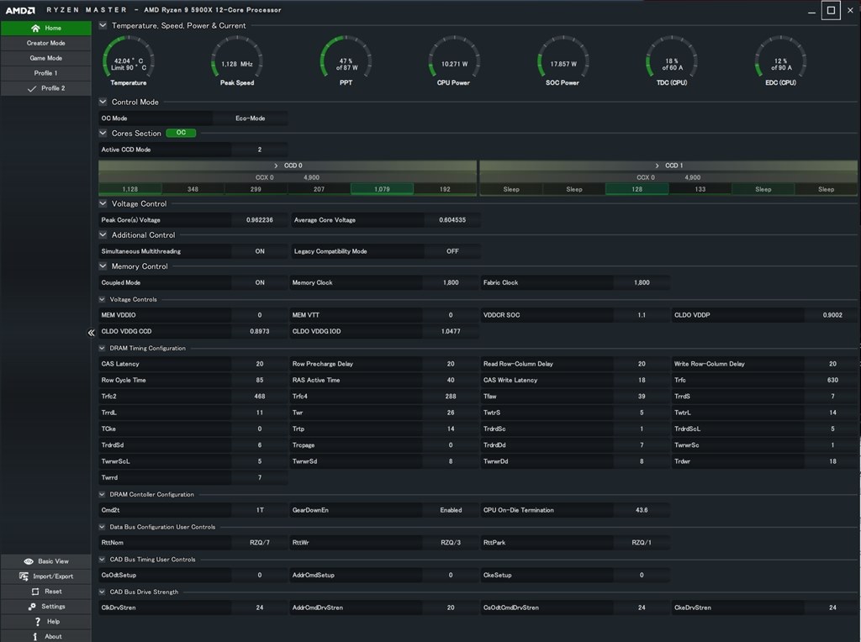Screen dimensions: 861x642
Task: Click Fabric Clock value field
Action: pyautogui.click(x=642, y=282)
